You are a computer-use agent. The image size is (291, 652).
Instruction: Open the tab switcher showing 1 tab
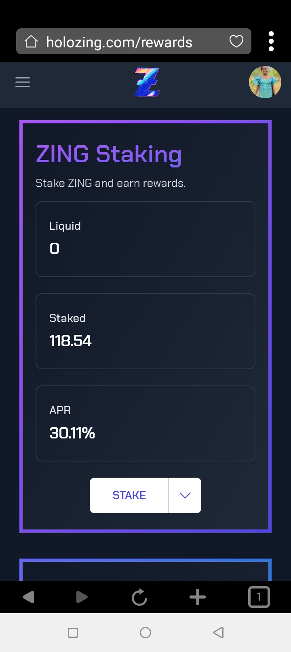coord(259,597)
